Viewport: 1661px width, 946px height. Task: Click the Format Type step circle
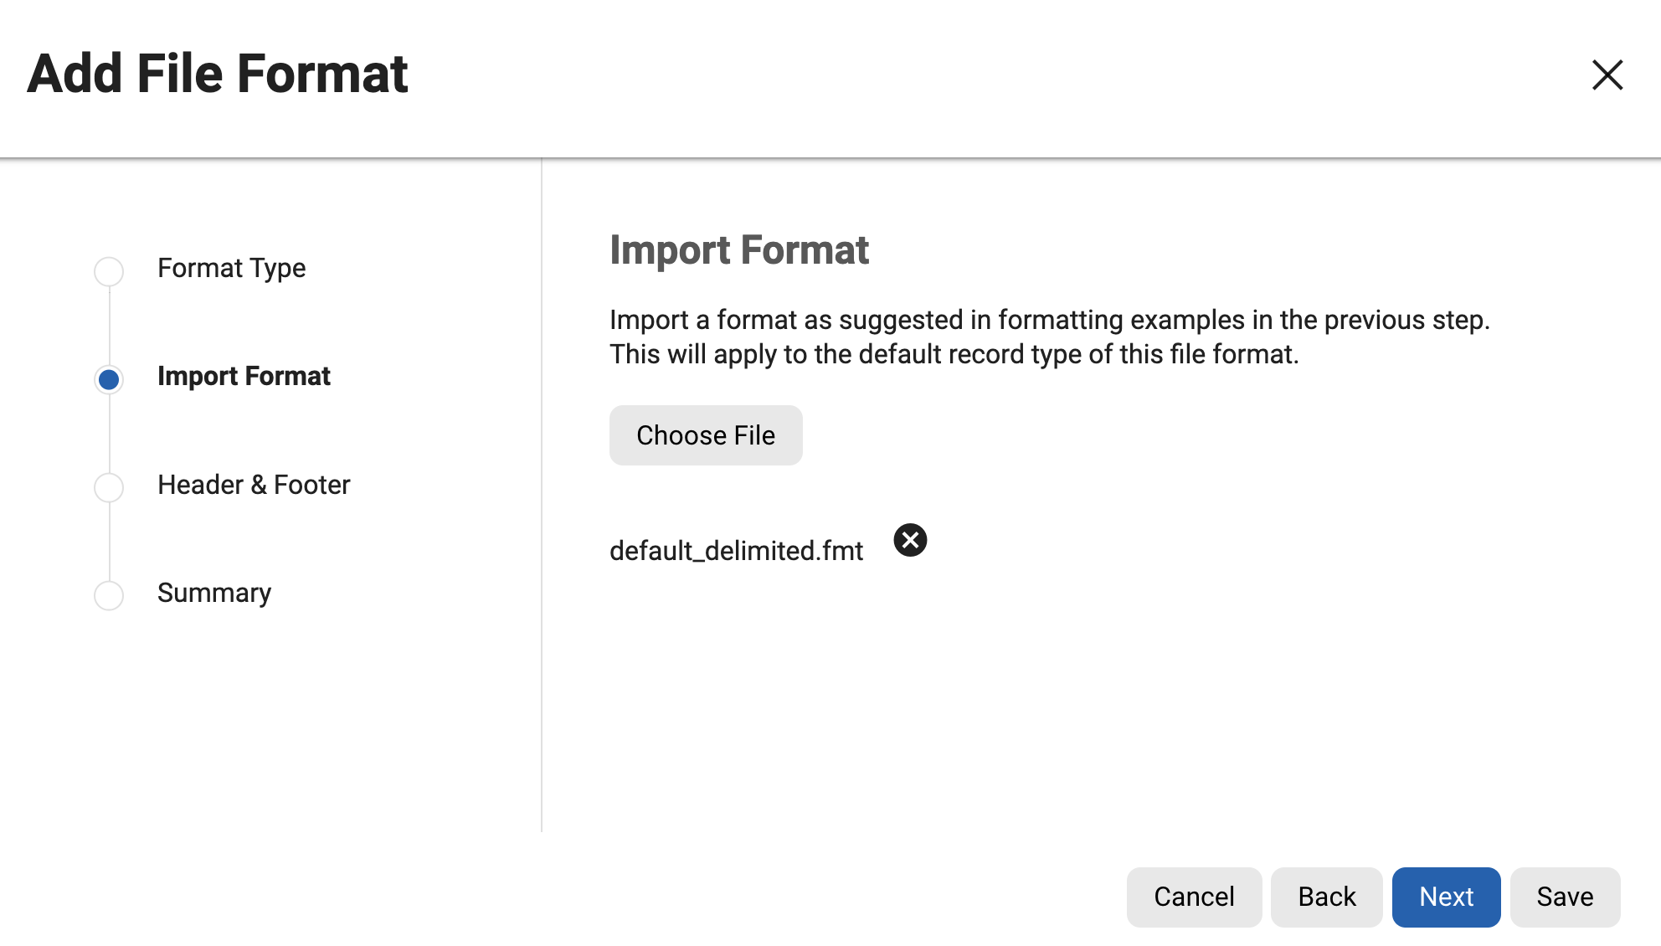pos(109,271)
